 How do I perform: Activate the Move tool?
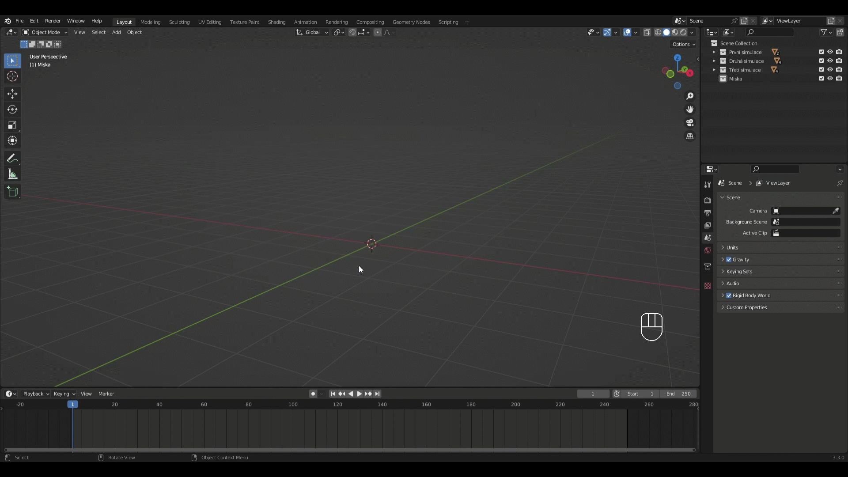tap(12, 94)
